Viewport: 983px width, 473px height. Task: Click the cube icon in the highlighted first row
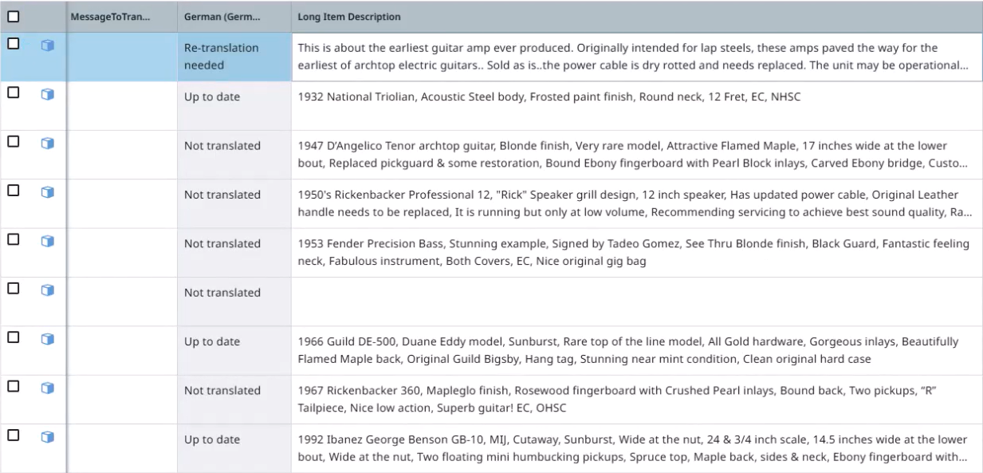tap(47, 45)
